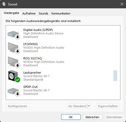Image resolution: width=126 pixels, height=122 pixels.
Task: Select the NVIDIA High Definition Audio LF24T450G entry
Action: point(63,48)
